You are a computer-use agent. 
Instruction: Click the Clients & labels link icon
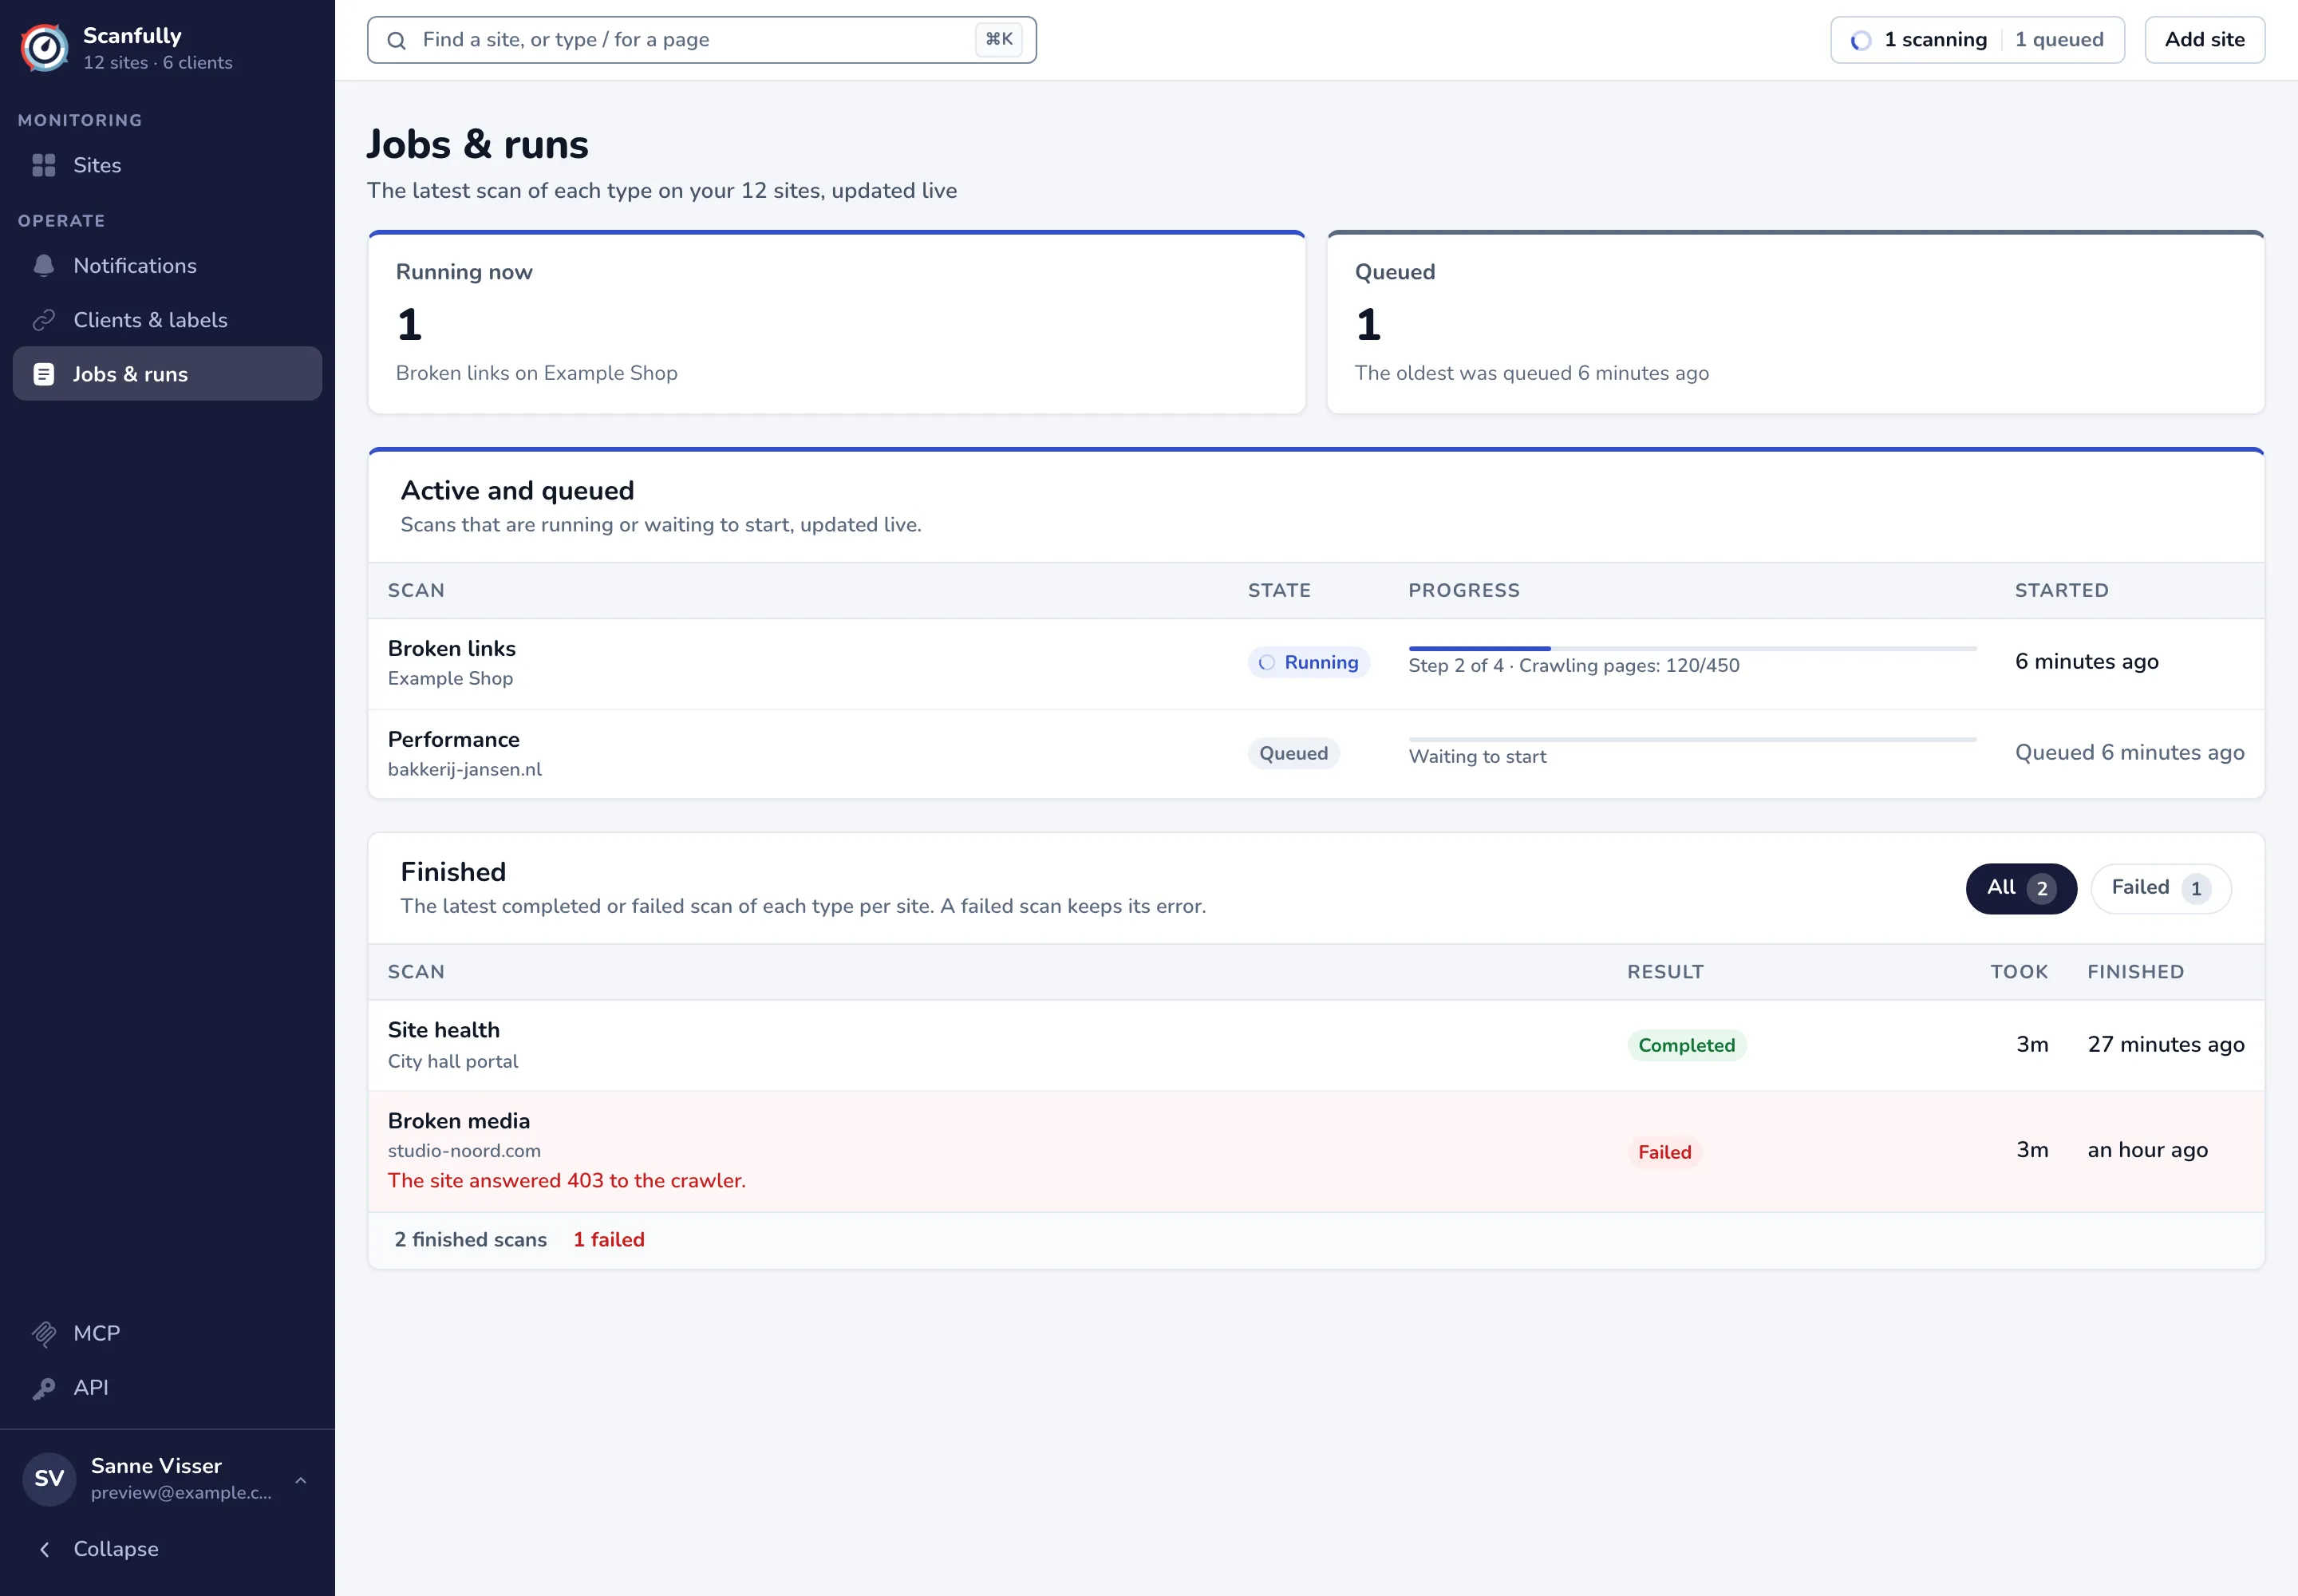44,320
